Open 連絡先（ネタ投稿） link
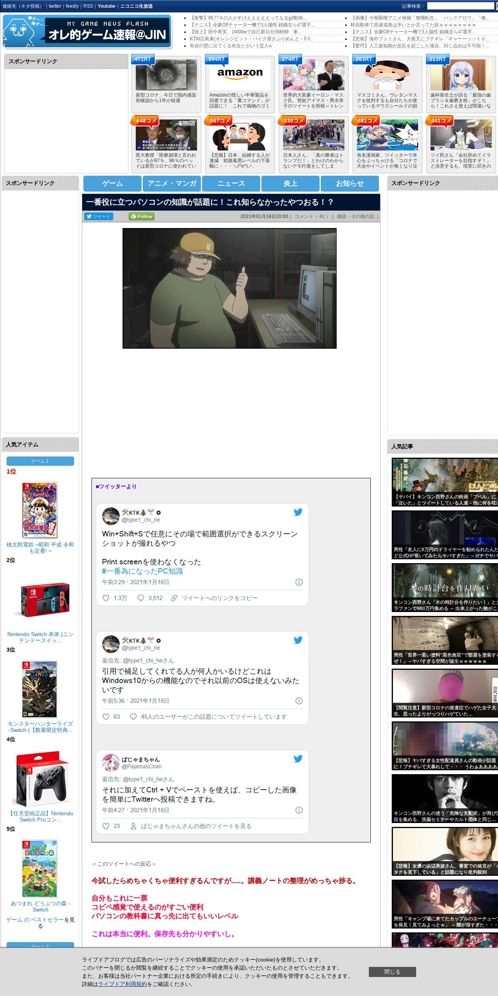The image size is (498, 996). click(23, 6)
